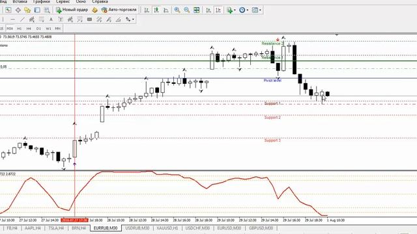Image resolution: width=417 pixels, height=234 pixels.
Task: Click the red highlighted date on time axis
Action: pos(74,220)
